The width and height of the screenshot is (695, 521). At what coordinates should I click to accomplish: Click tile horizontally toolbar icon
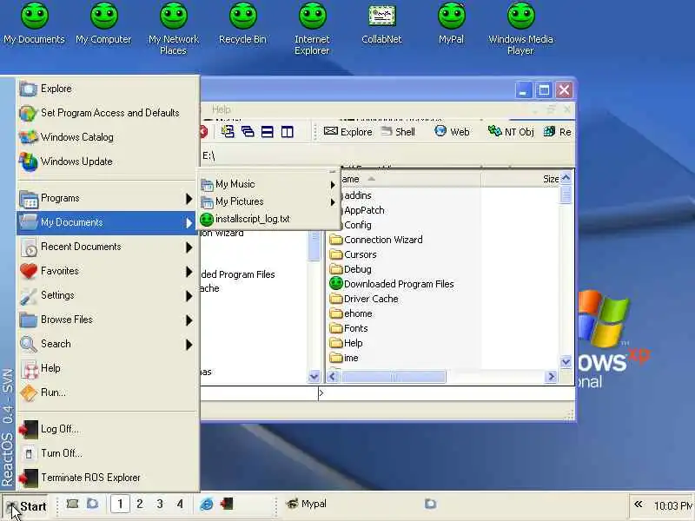[268, 132]
